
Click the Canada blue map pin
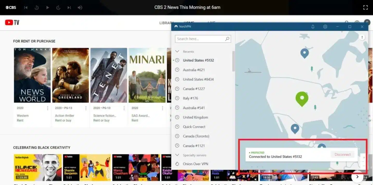305,53
